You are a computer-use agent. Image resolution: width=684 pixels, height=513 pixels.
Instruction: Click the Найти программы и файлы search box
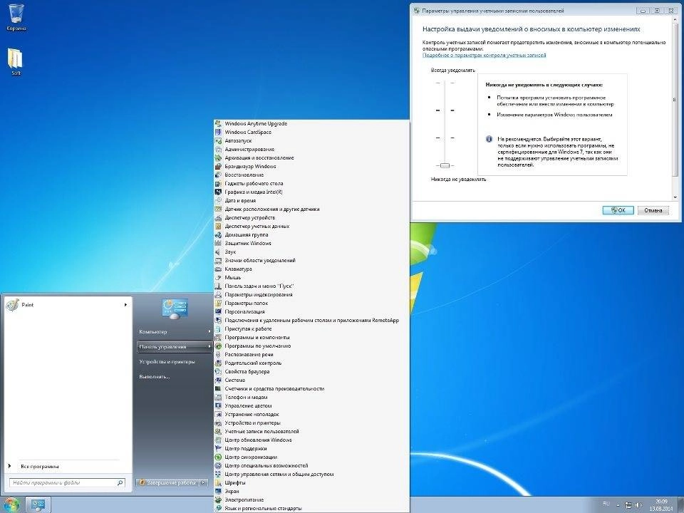[67, 483]
